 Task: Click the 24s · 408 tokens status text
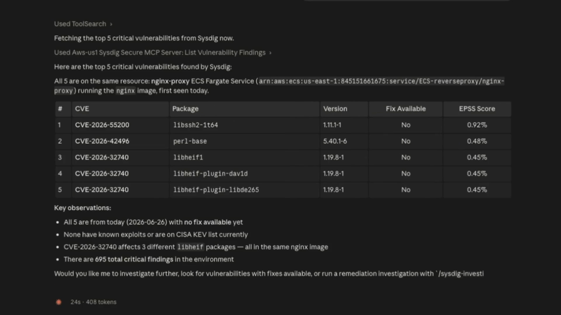click(x=93, y=302)
